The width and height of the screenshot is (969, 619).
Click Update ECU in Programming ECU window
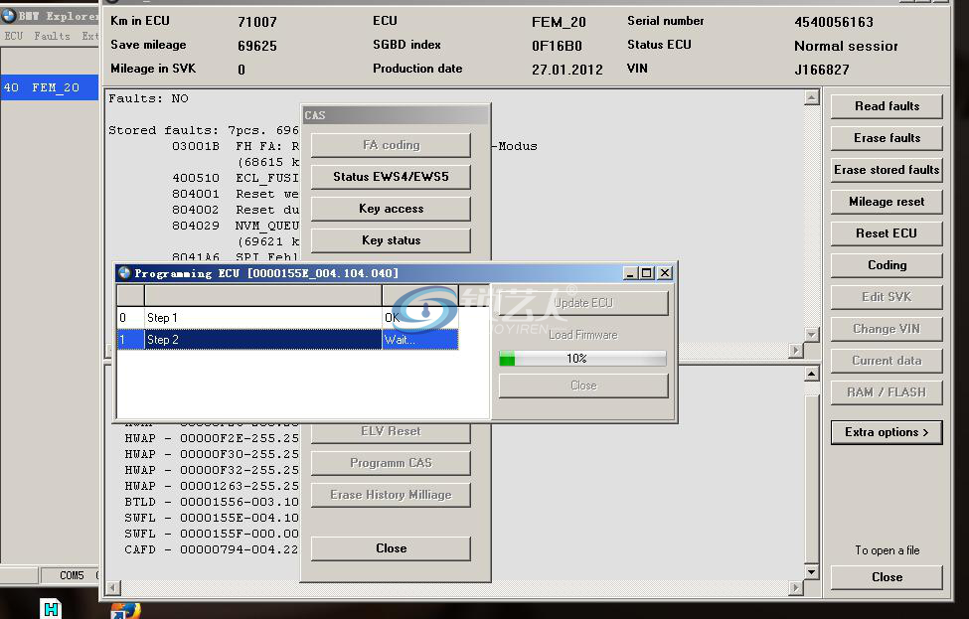[x=583, y=303]
